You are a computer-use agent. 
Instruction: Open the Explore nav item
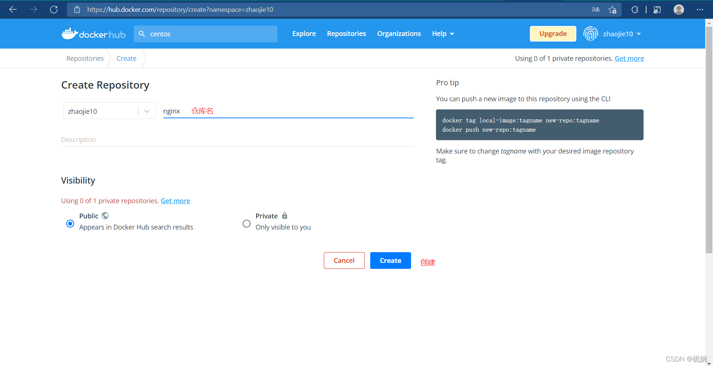(304, 34)
